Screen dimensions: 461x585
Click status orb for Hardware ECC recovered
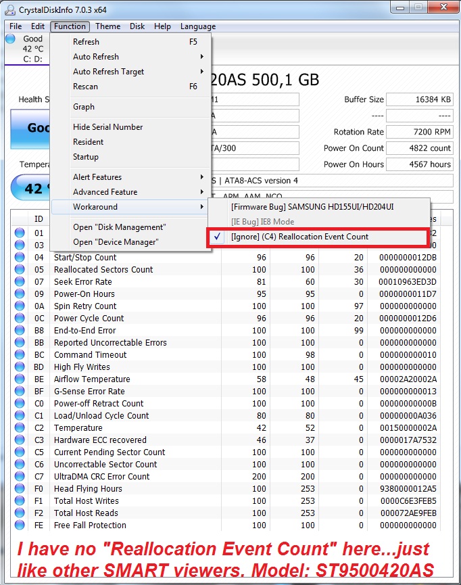(20, 440)
